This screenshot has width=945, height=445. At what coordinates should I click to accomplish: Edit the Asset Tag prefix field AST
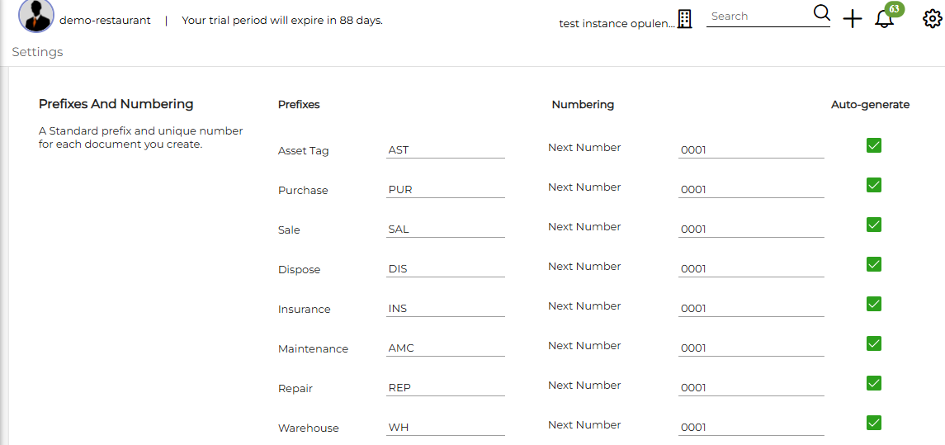[x=446, y=150]
